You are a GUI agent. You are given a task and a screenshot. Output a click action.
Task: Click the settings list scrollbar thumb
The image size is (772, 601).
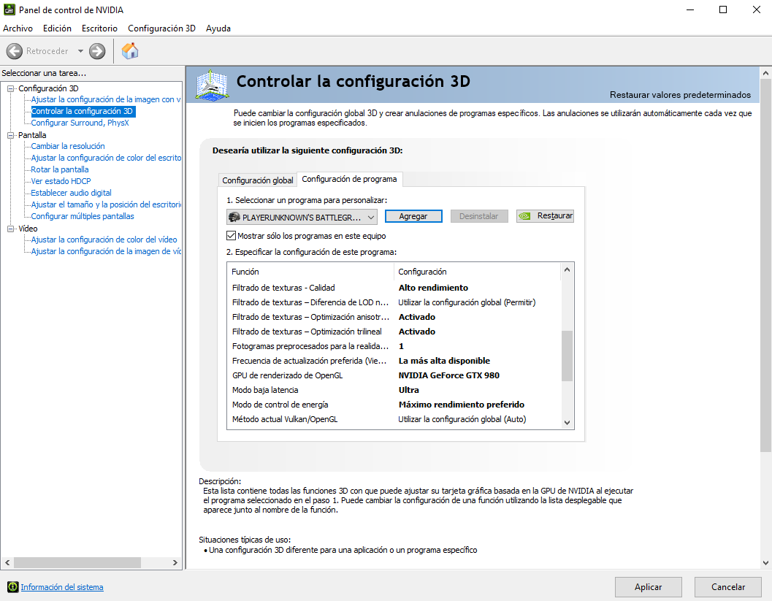tap(567, 356)
